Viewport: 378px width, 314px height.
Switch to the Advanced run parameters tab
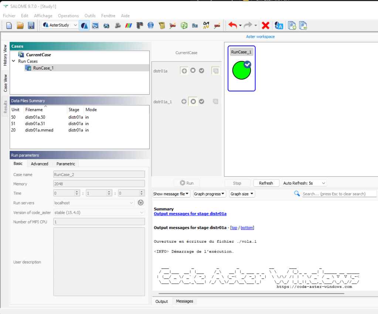(x=40, y=164)
